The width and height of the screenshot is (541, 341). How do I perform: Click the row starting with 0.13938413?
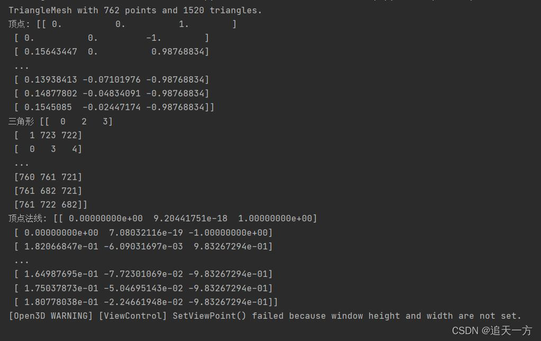(x=111, y=79)
